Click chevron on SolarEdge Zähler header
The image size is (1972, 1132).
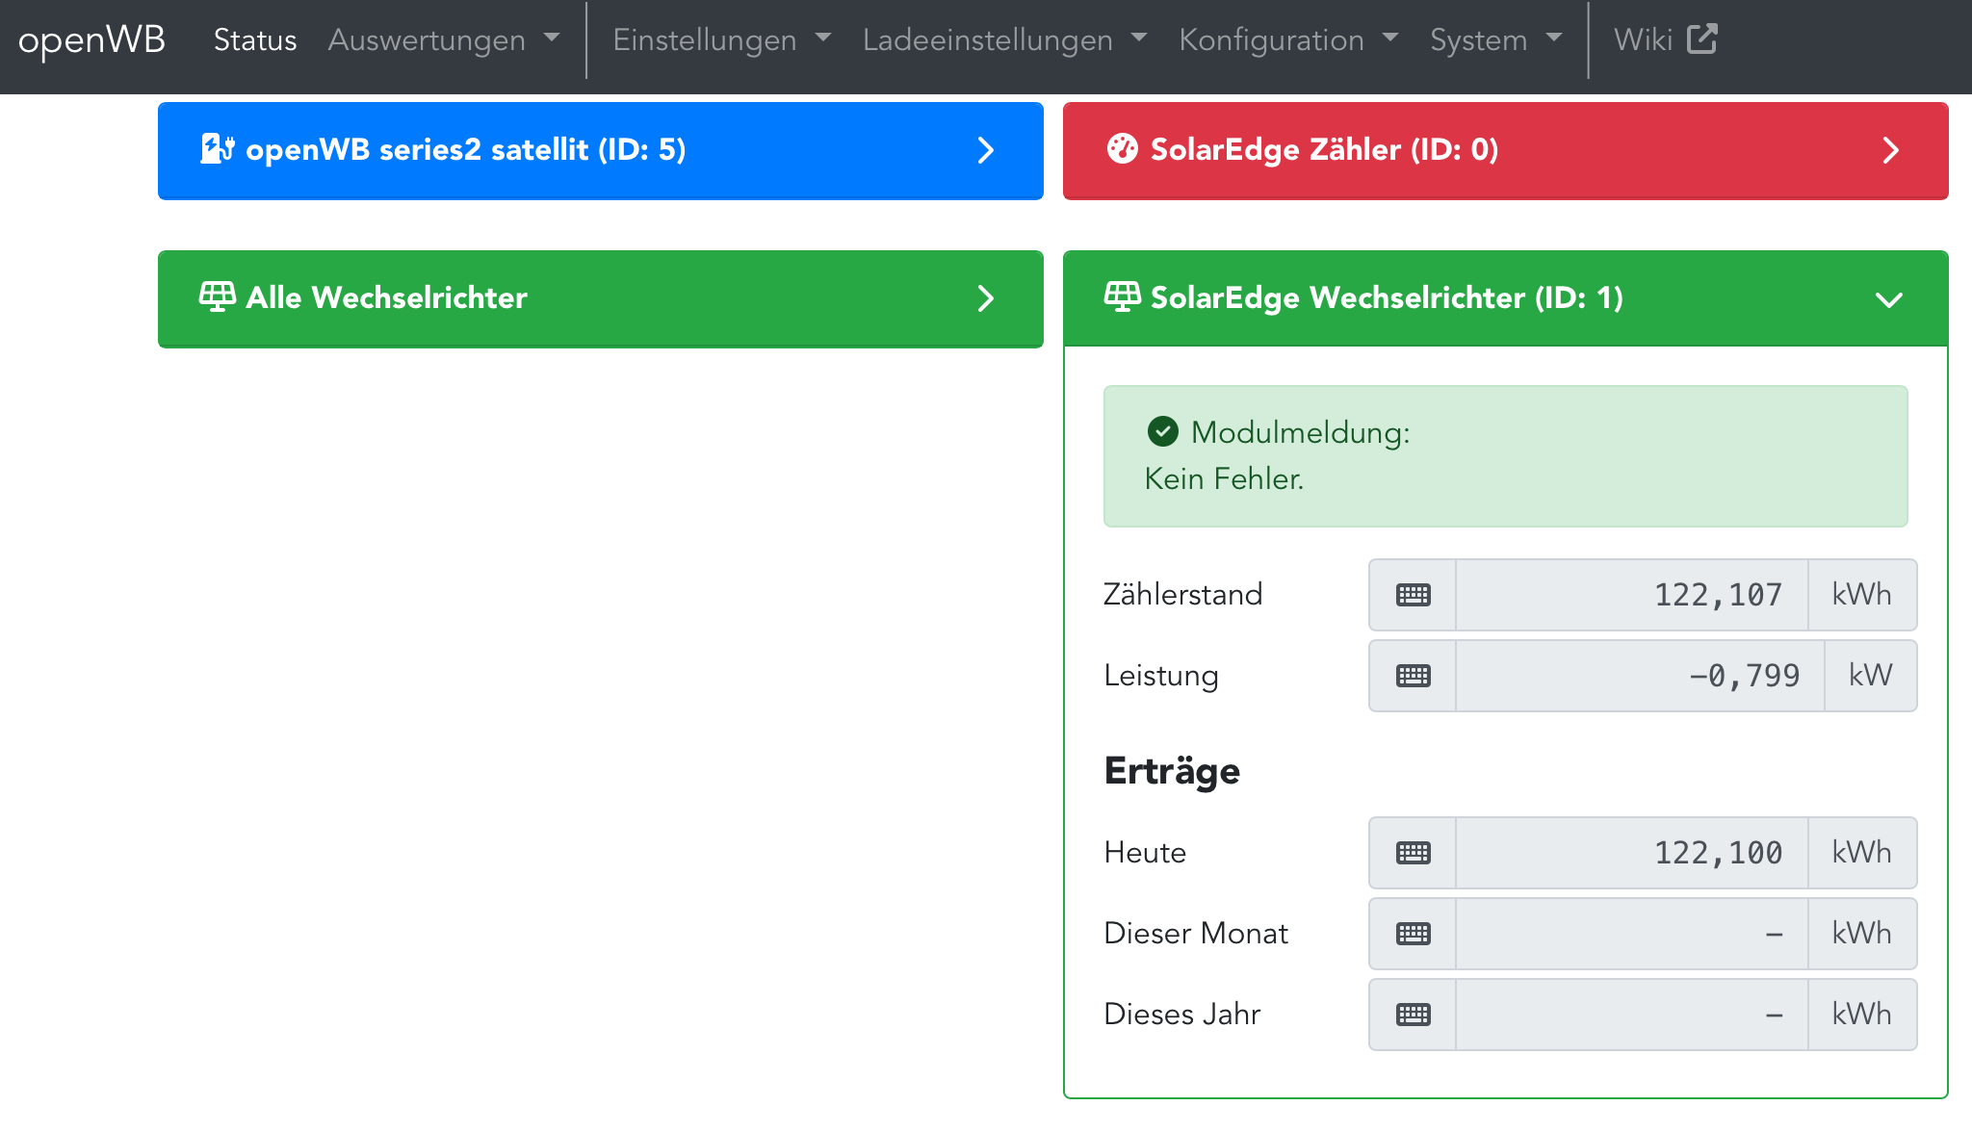1890,150
